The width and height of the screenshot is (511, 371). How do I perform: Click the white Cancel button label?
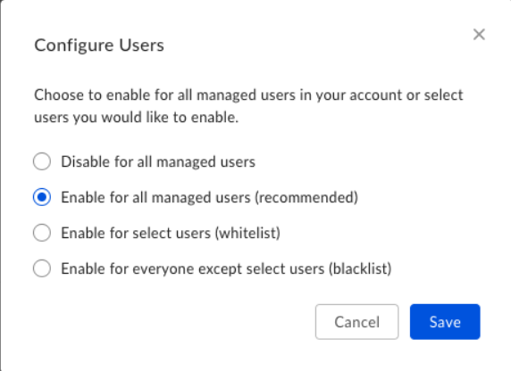pos(356,322)
